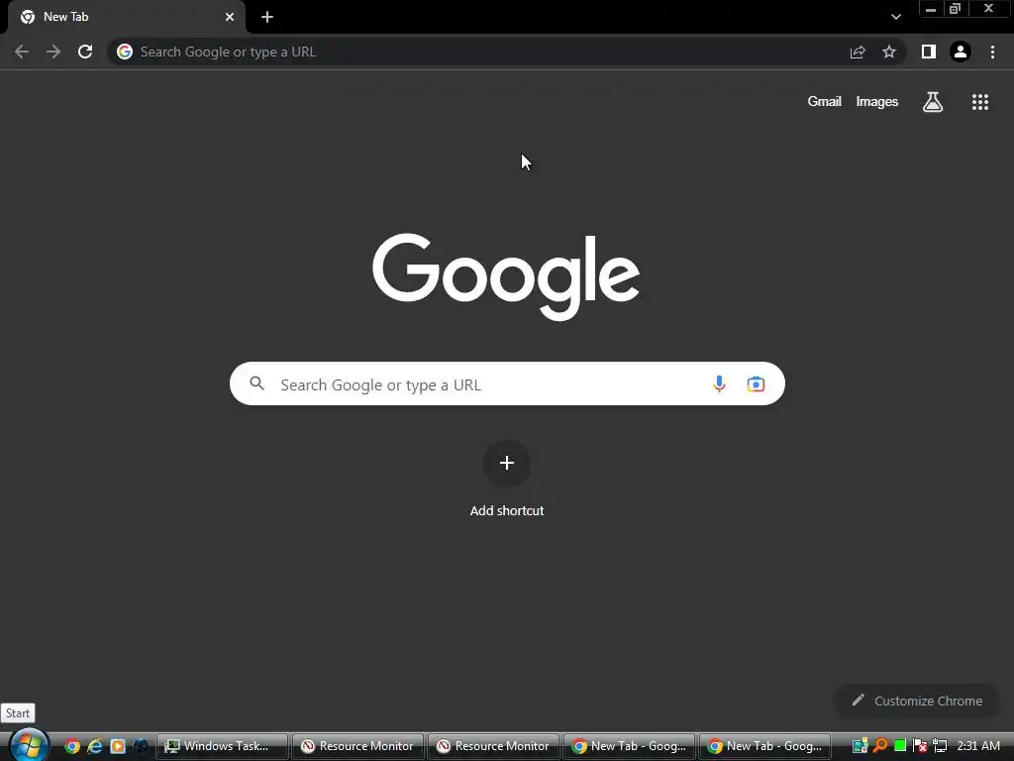Search by image with camera lens icon
Screen dimensions: 1014x761
click(756, 383)
